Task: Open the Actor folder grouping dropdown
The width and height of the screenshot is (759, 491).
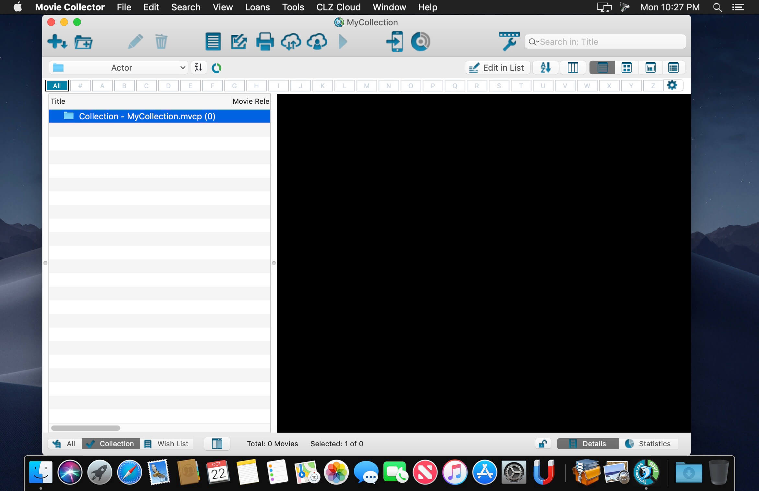Action: coord(118,67)
